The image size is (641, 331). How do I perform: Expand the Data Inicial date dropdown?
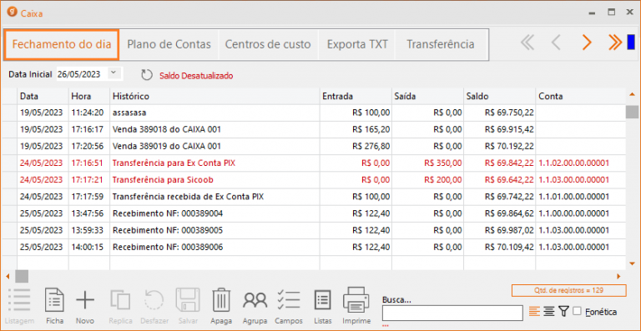point(114,73)
